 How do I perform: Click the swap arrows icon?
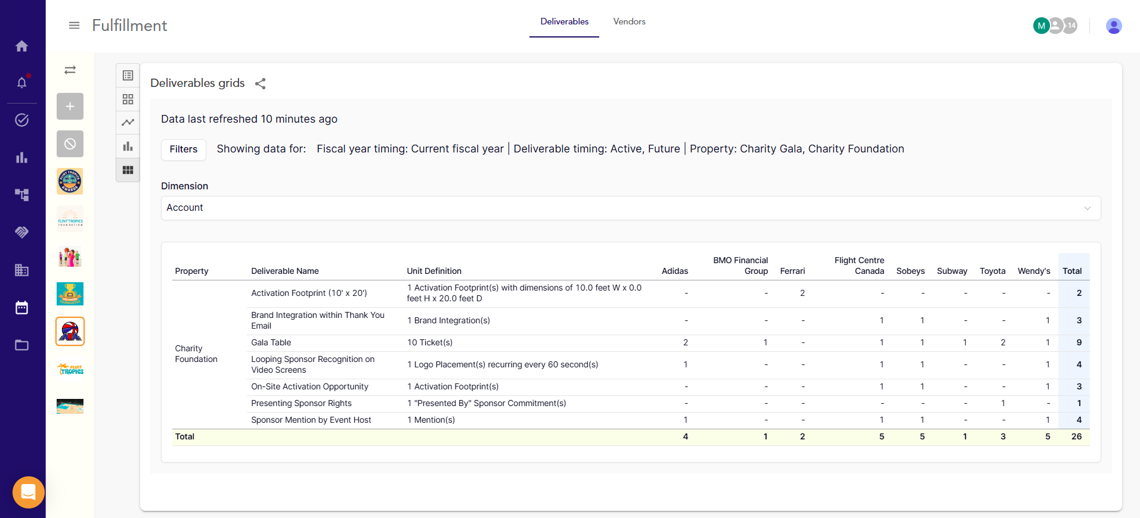click(70, 70)
